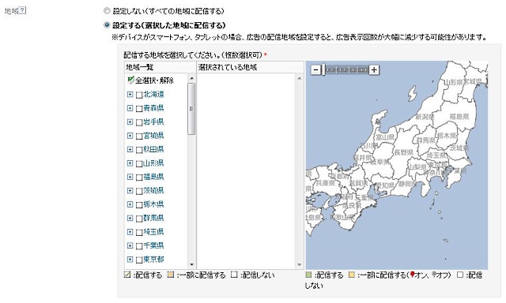Expand the 岩手県 tree node
This screenshot has height=303, width=506.
coord(130,122)
